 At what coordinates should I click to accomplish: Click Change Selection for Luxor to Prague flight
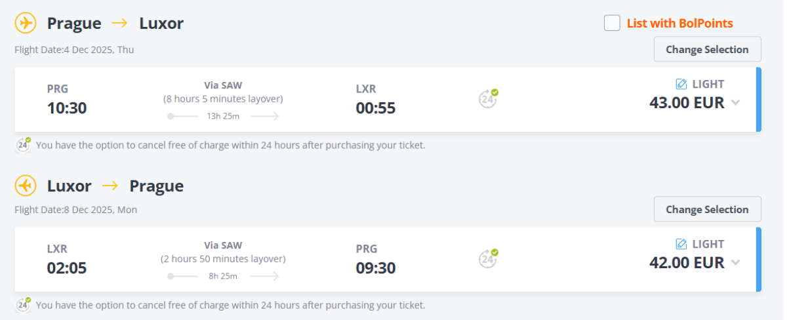click(707, 209)
